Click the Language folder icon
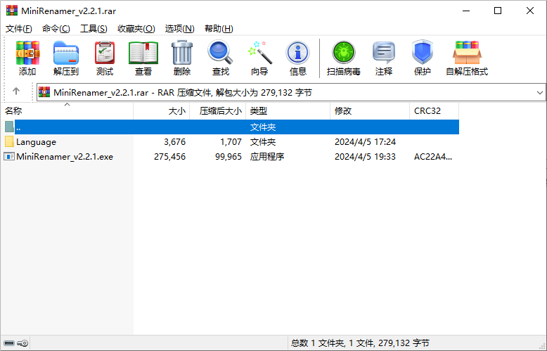This screenshot has width=547, height=351. tap(9, 141)
